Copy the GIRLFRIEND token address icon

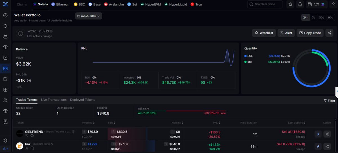pos(73,132)
